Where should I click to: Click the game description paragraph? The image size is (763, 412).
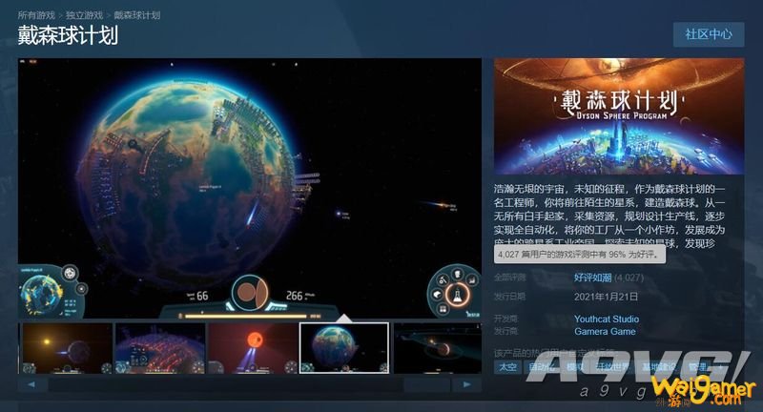click(609, 216)
